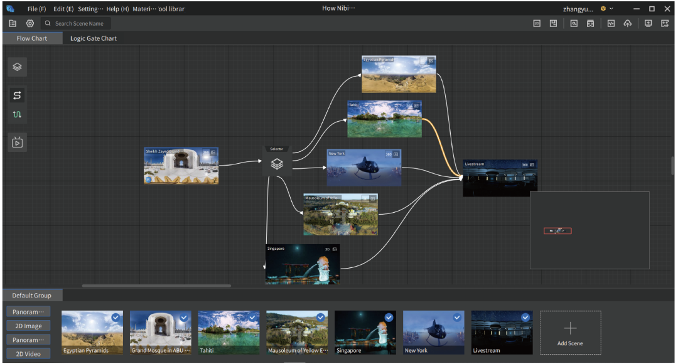Click the vertical canvas scrollbar handle
The width and height of the screenshot is (678, 364).
click(x=672, y=166)
